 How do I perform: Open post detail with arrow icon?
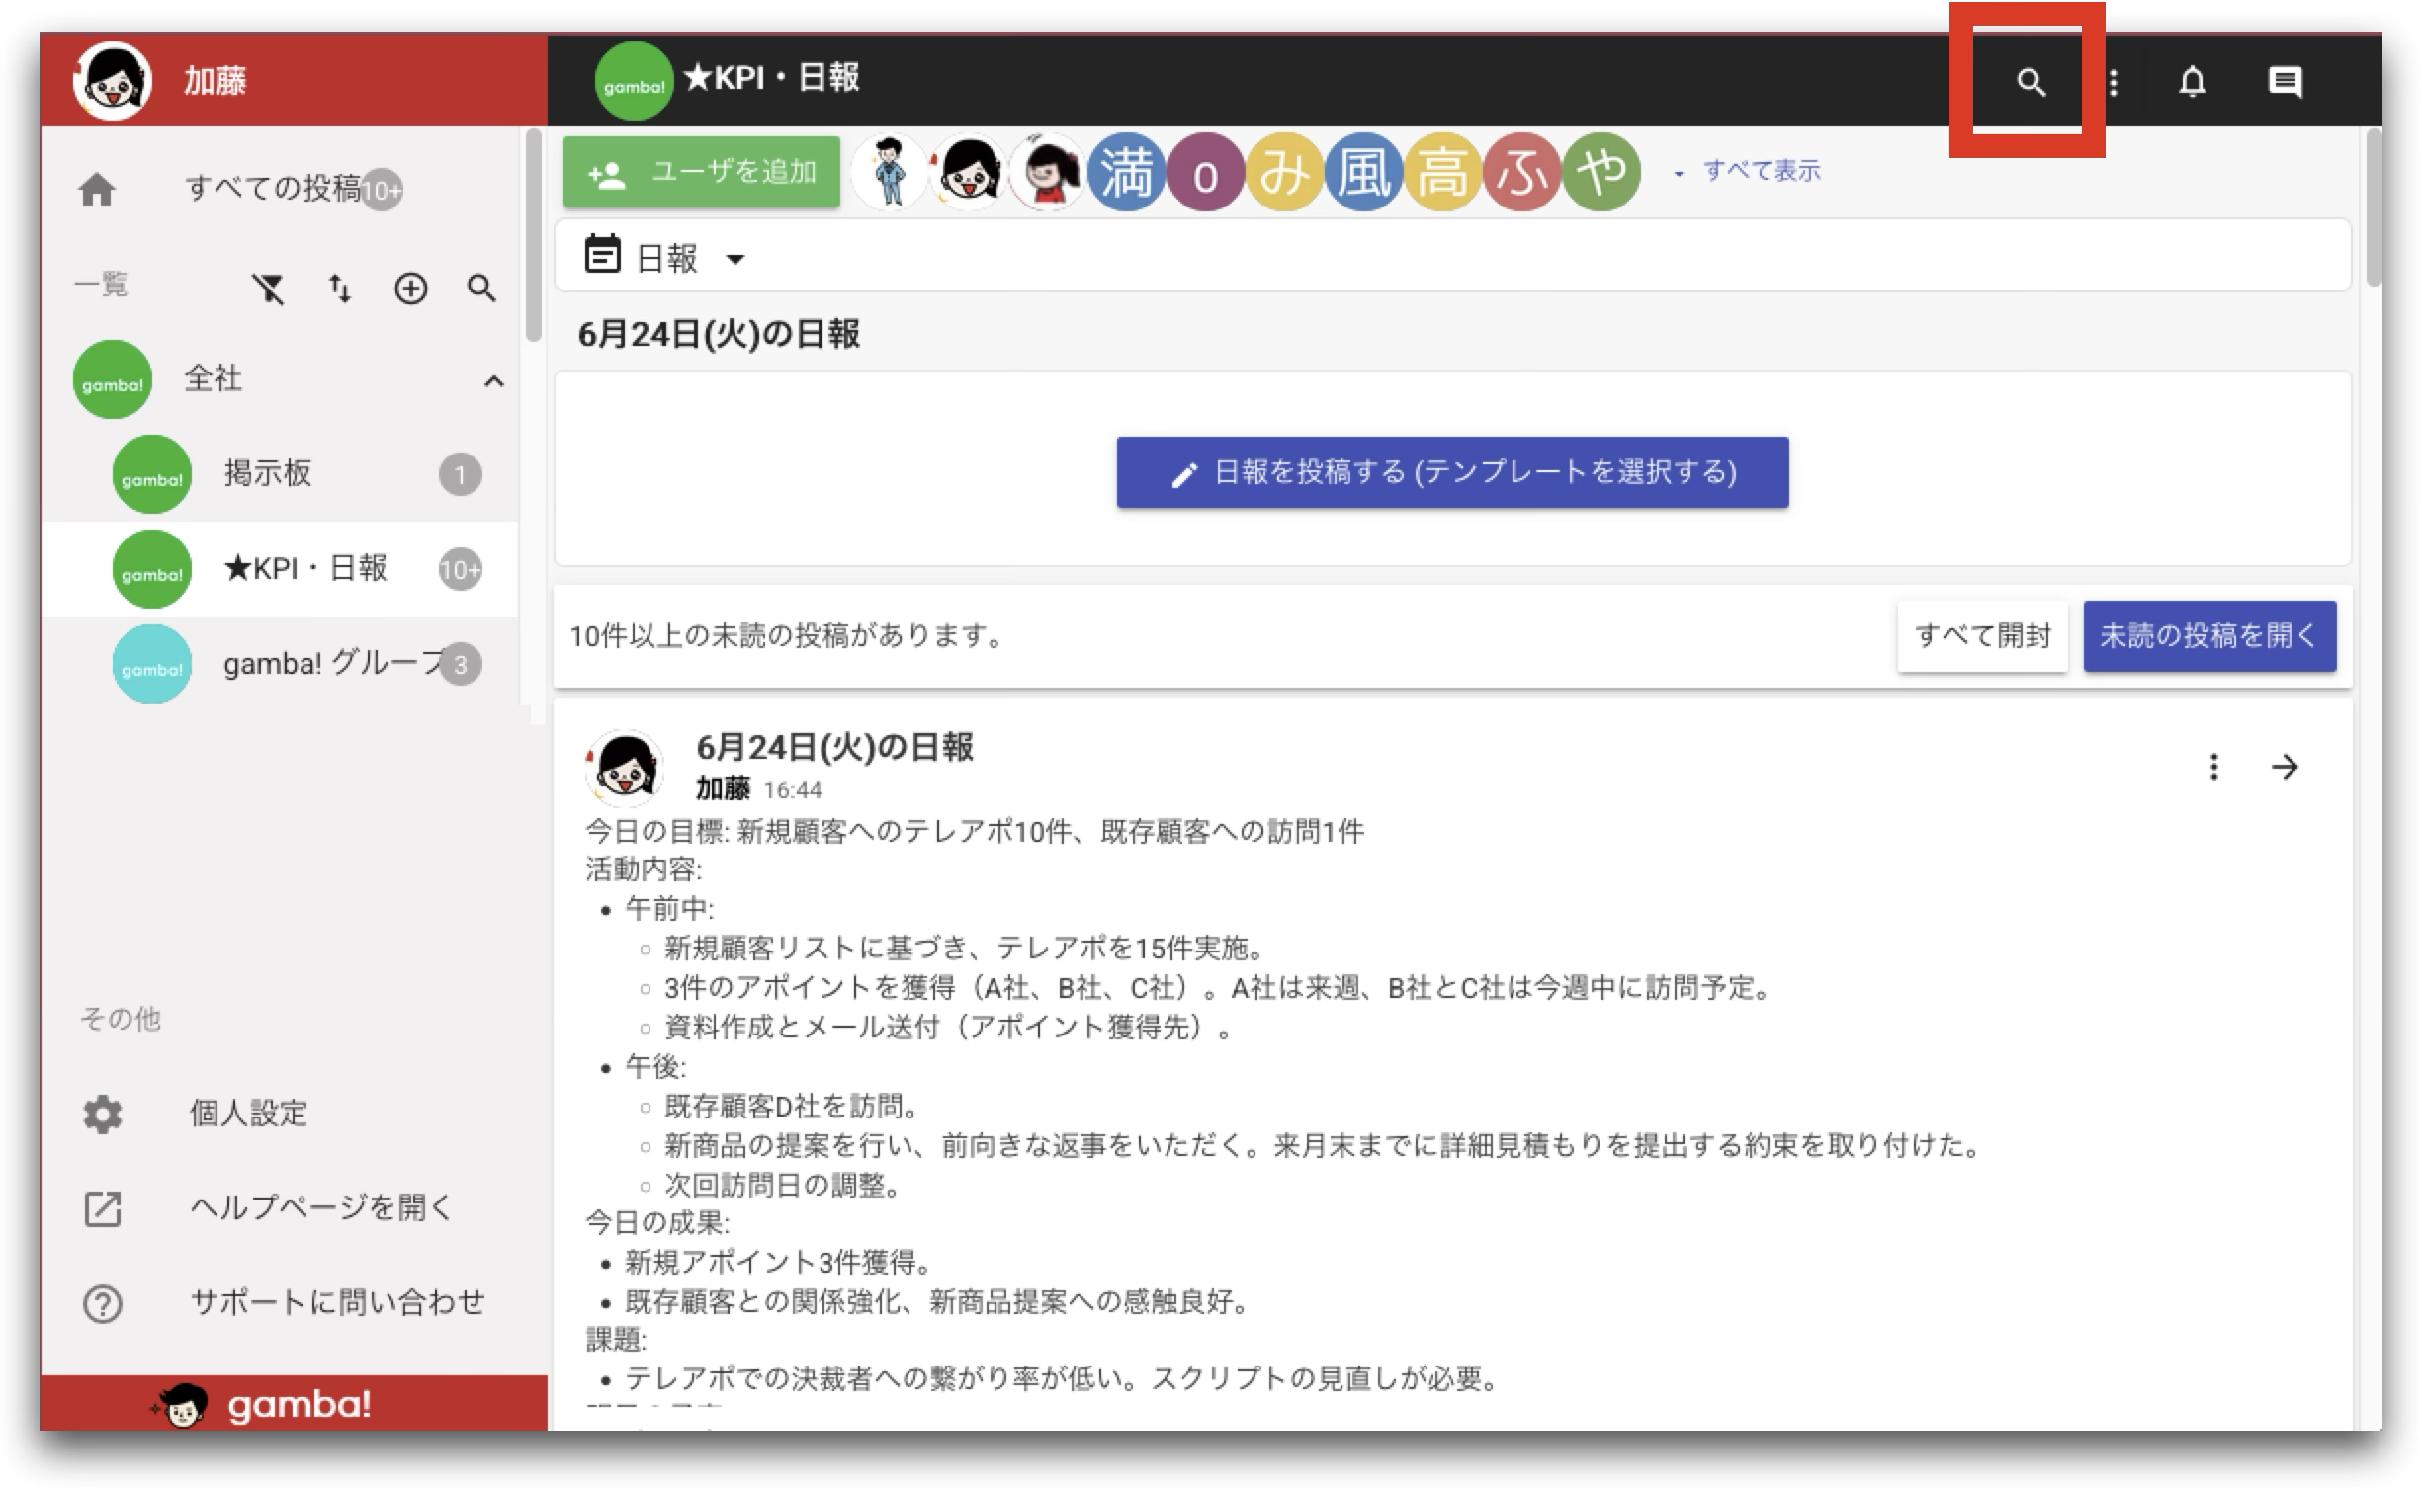point(2285,767)
